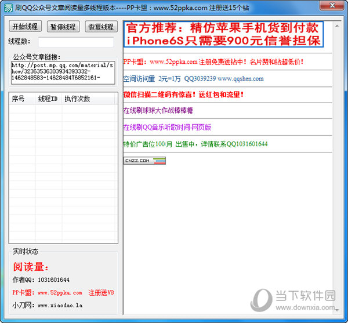Pause threads with 暂停线程 button
Screen dimensions: 348x323
[63, 27]
